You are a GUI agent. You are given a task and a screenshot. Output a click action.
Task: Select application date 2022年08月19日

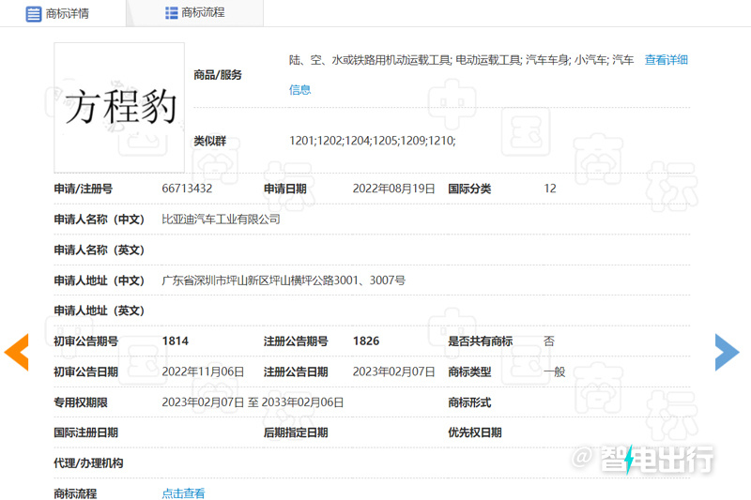(393, 189)
